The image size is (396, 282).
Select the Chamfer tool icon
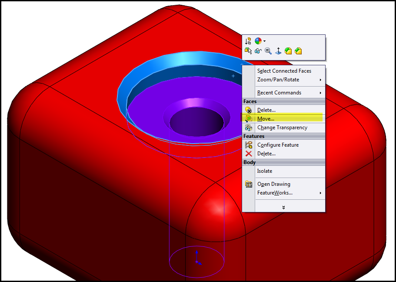pyautogui.click(x=298, y=51)
